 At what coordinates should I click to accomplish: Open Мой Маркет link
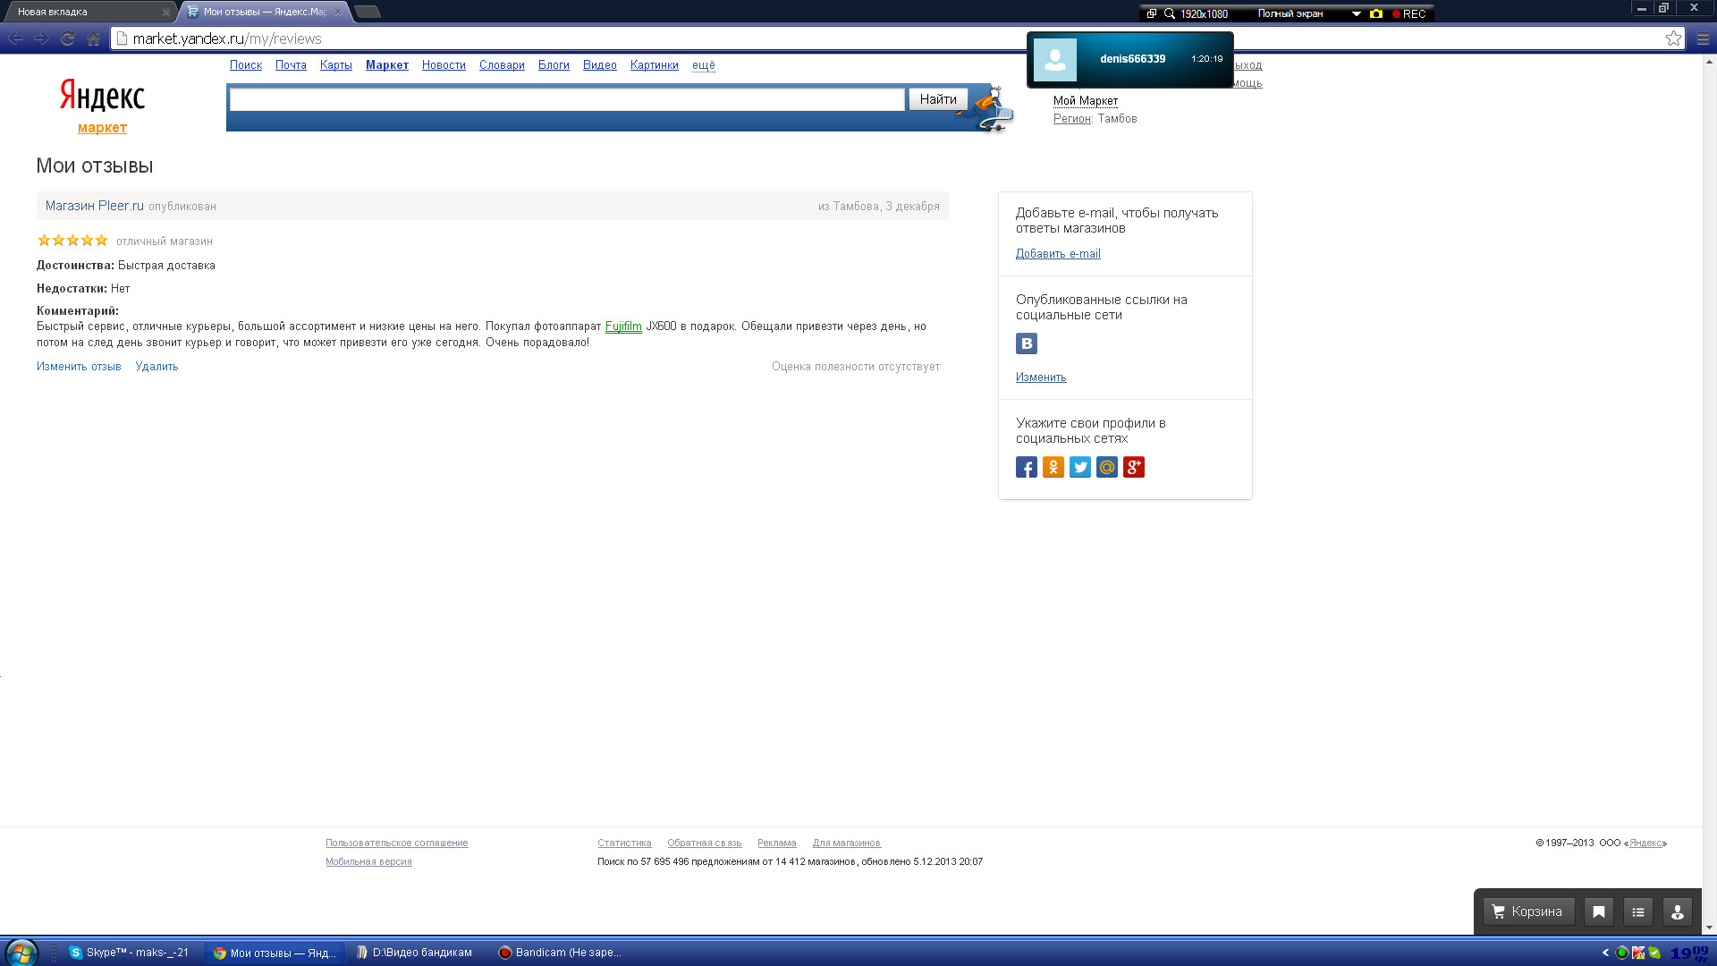1086,101
